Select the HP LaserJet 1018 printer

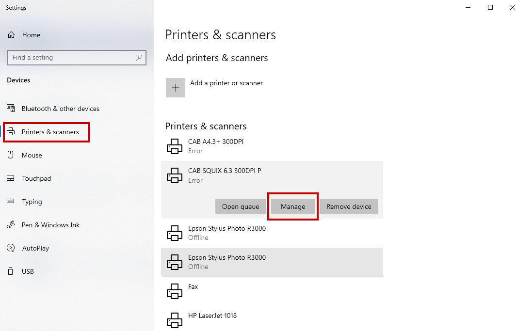[x=212, y=320]
